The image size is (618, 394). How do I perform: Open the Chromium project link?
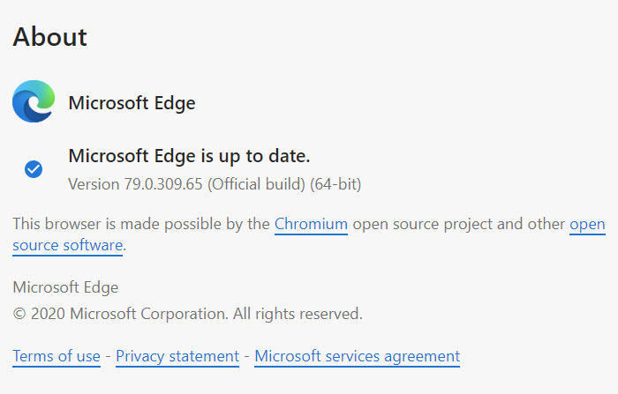[x=311, y=224]
